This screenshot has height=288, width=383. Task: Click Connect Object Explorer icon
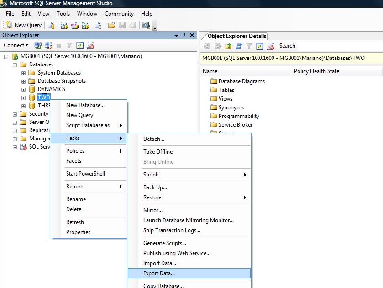[x=38, y=46]
